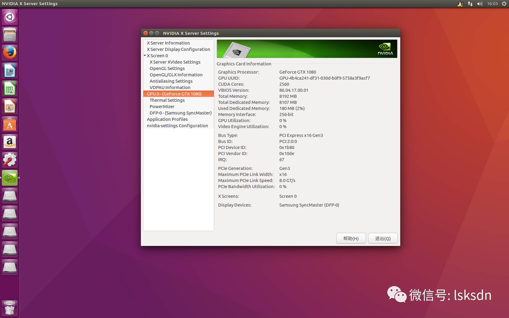
Task: Click the volume icon in the top panel
Action: click(479, 4)
